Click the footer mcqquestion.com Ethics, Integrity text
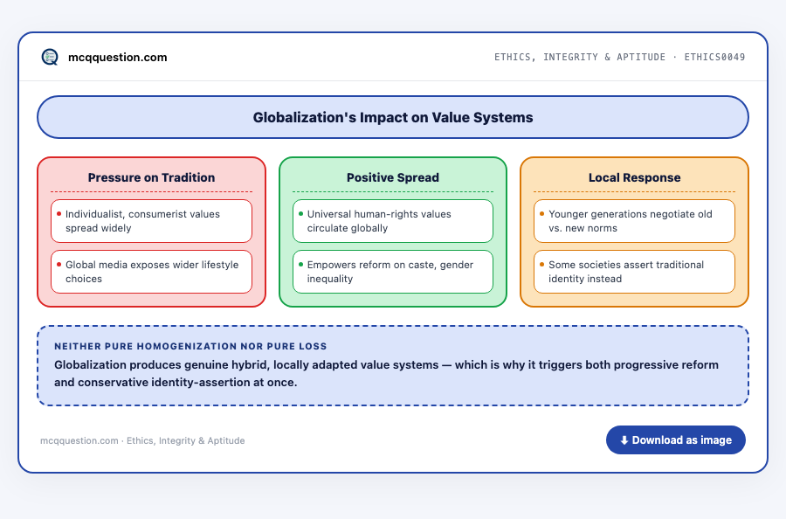 142,440
